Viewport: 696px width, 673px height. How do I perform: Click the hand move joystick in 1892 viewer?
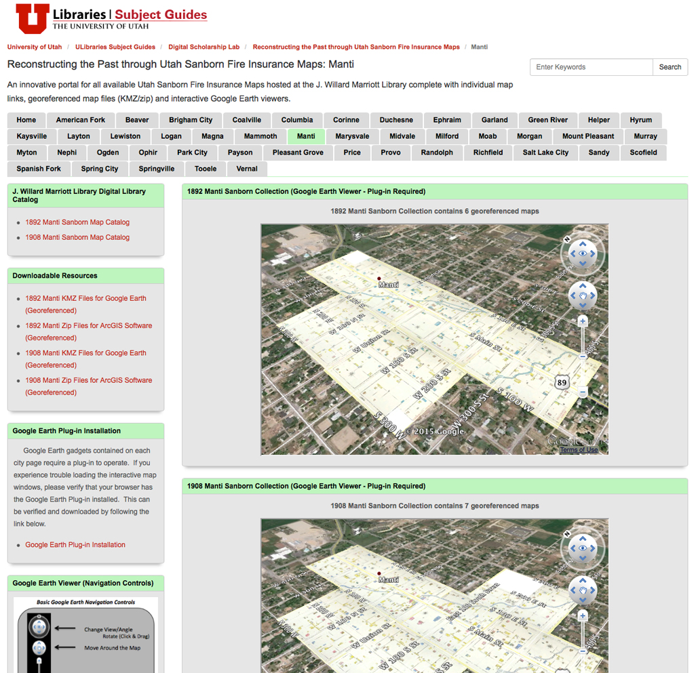(583, 295)
